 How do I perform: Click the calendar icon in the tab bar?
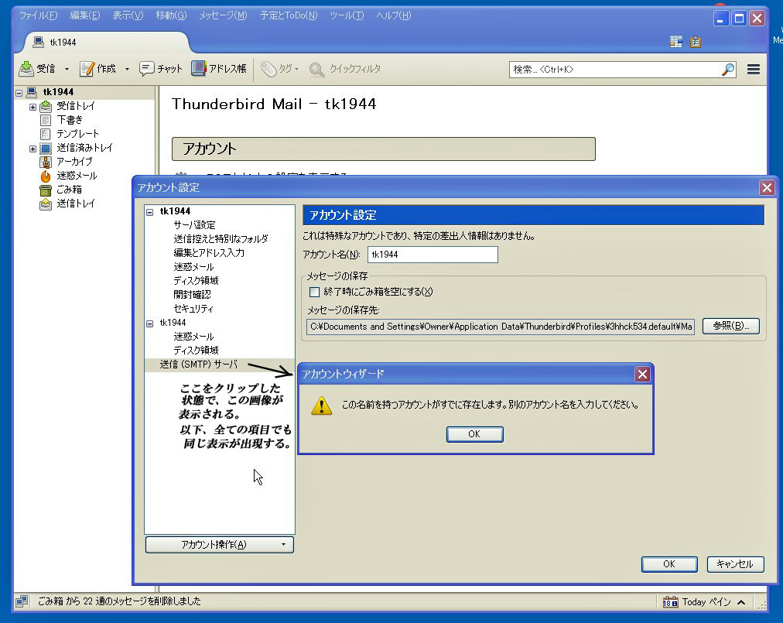point(676,42)
